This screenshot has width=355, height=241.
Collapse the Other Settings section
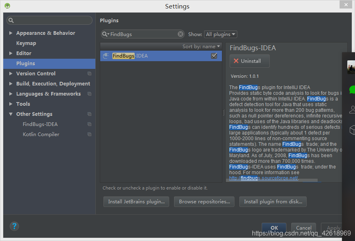11,114
